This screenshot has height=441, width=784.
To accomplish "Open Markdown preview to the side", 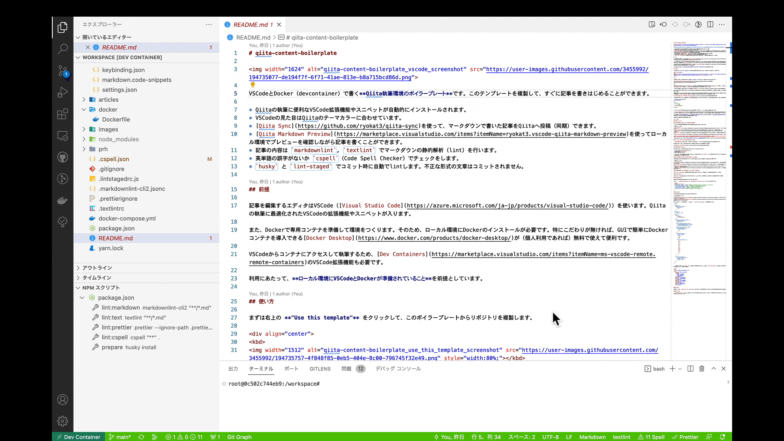I will point(651,24).
